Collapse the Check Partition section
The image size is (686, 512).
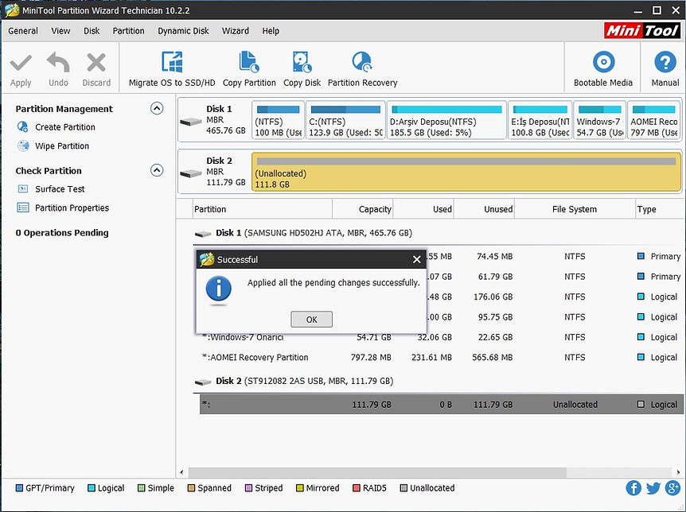[x=157, y=170]
